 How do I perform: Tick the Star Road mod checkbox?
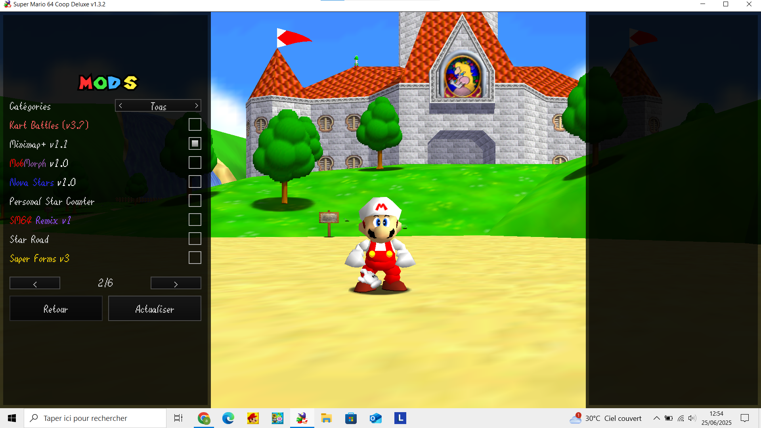(x=195, y=239)
